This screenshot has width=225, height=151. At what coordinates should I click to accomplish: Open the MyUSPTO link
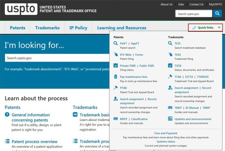215,4
